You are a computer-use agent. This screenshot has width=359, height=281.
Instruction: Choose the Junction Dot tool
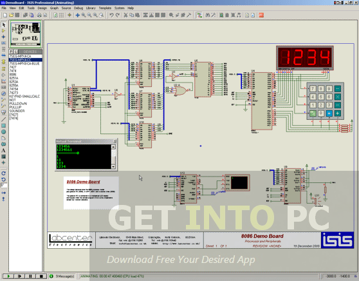coord(4,37)
